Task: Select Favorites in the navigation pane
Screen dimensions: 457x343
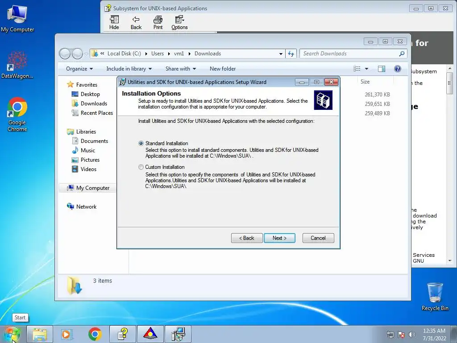Action: point(87,85)
